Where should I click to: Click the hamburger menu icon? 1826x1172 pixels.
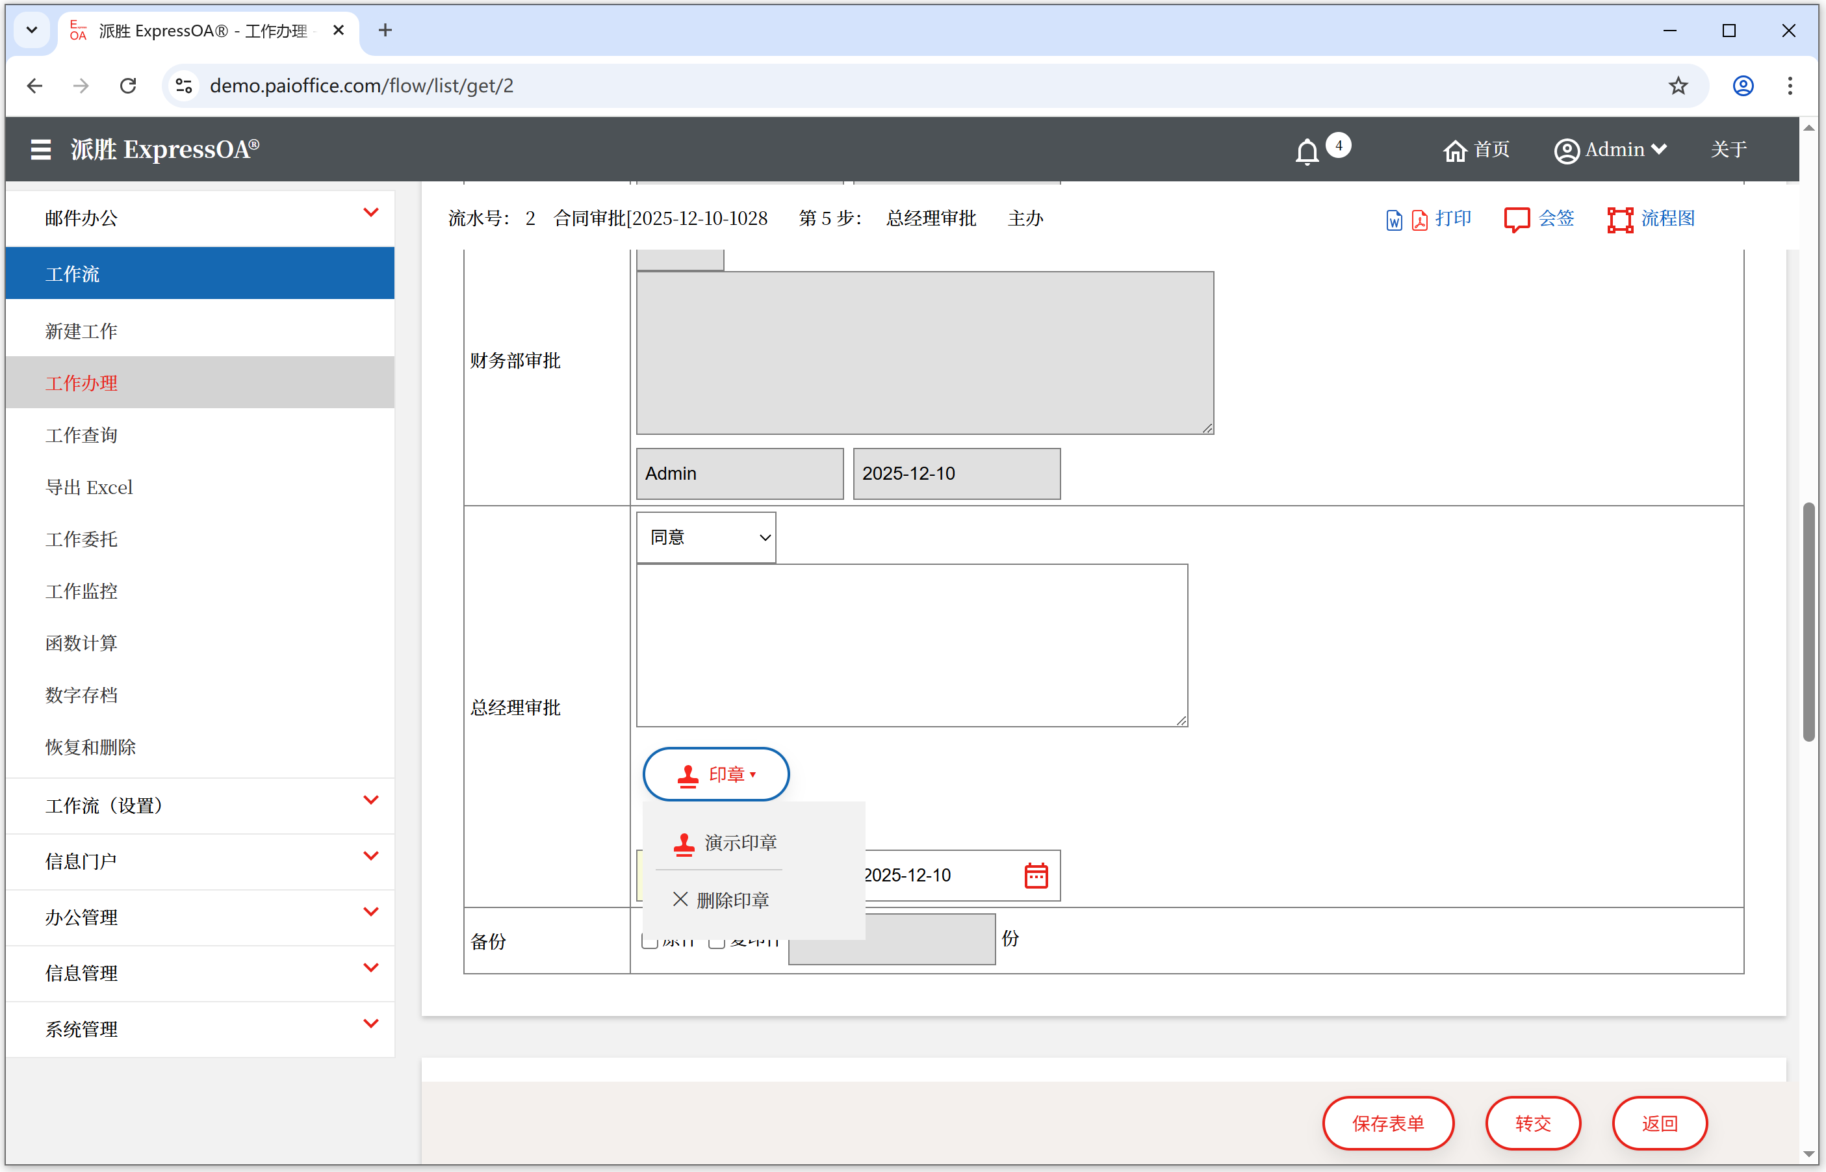tap(40, 150)
